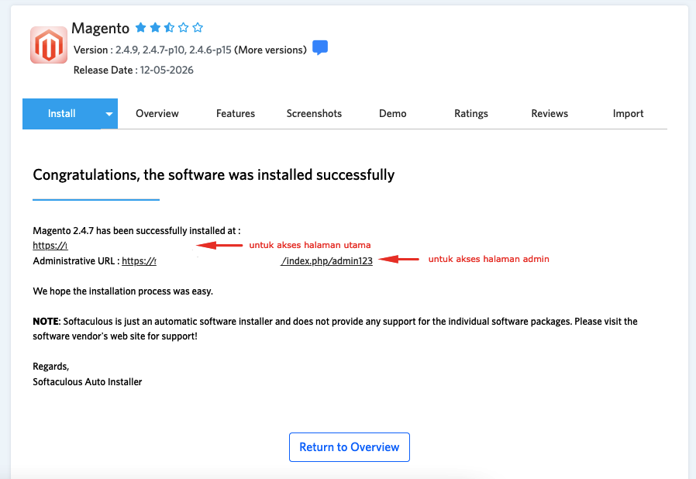Click the fourth empty rating star

(x=184, y=28)
